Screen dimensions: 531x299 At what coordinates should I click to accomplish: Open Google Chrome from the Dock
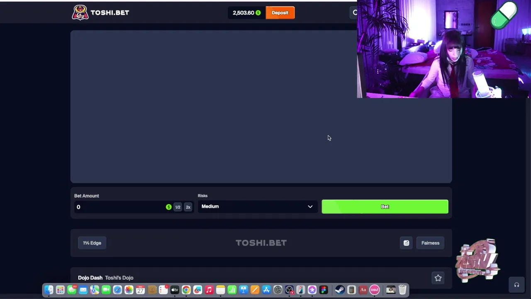click(186, 289)
